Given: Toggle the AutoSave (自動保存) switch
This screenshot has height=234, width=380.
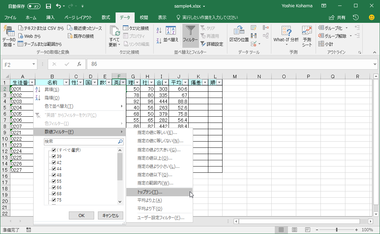Looking at the screenshot, I should coord(34,6).
